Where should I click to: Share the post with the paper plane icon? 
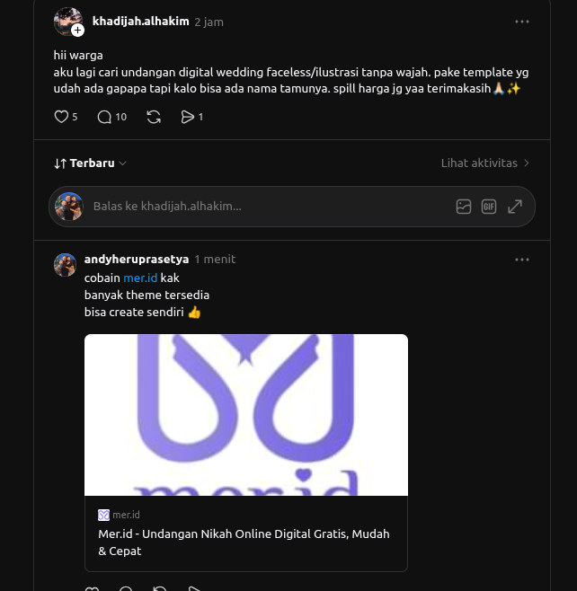188,117
